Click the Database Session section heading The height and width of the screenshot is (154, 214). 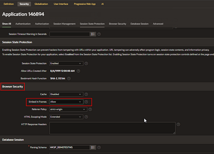(13, 140)
